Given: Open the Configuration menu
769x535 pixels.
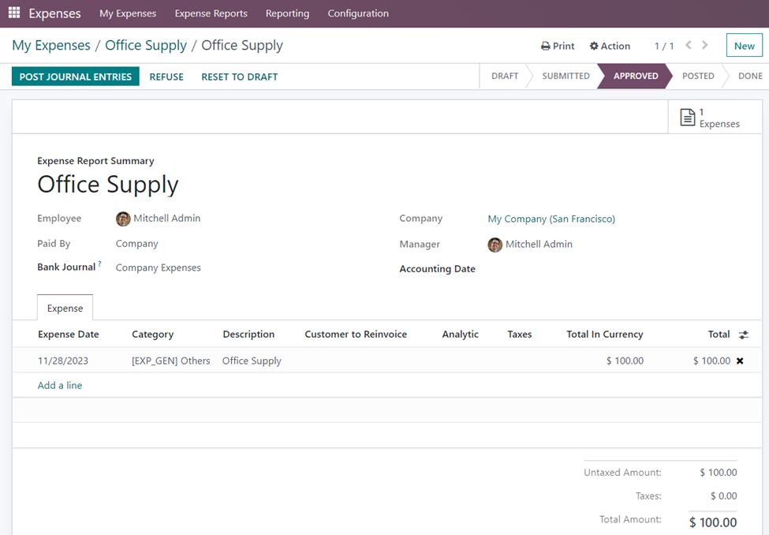Looking at the screenshot, I should [358, 13].
